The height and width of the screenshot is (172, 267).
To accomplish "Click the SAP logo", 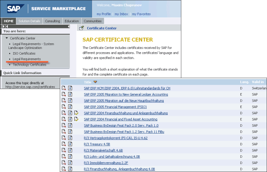I will click(x=15, y=8).
